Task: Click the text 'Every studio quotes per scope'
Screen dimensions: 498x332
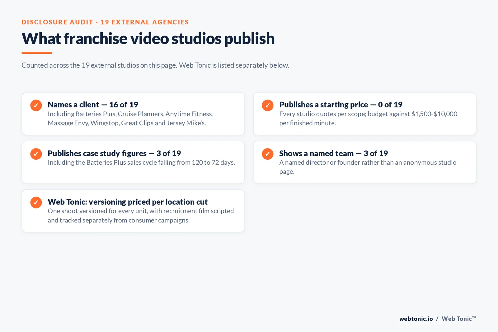Action: point(368,119)
